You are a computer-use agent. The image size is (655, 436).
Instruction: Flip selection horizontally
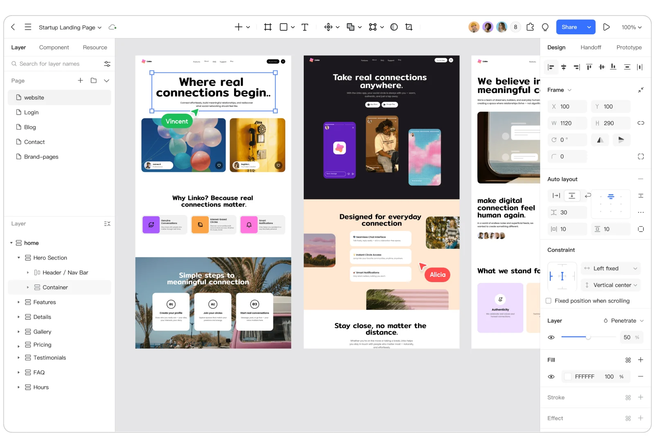[x=600, y=140]
